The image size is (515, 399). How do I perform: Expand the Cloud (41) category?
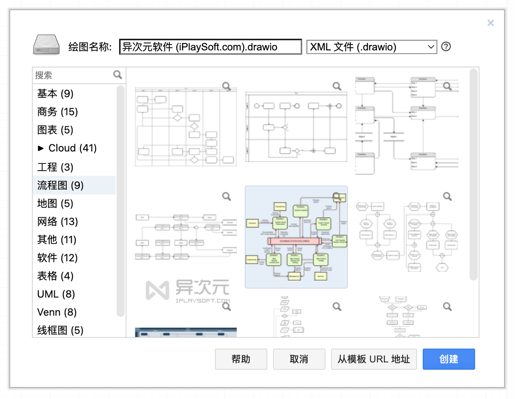pyautogui.click(x=41, y=148)
